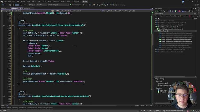Collapse the EventTests (8) node
Screen dimensions: 200x112
157,31
